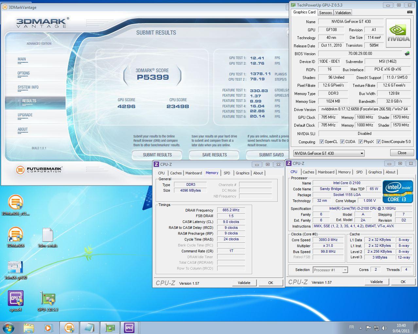The image size is (418, 334).
Task: Switch to the CPU-Z taskbar button
Action: click(x=130, y=327)
